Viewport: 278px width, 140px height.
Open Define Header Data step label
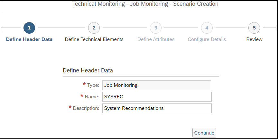[29, 39]
